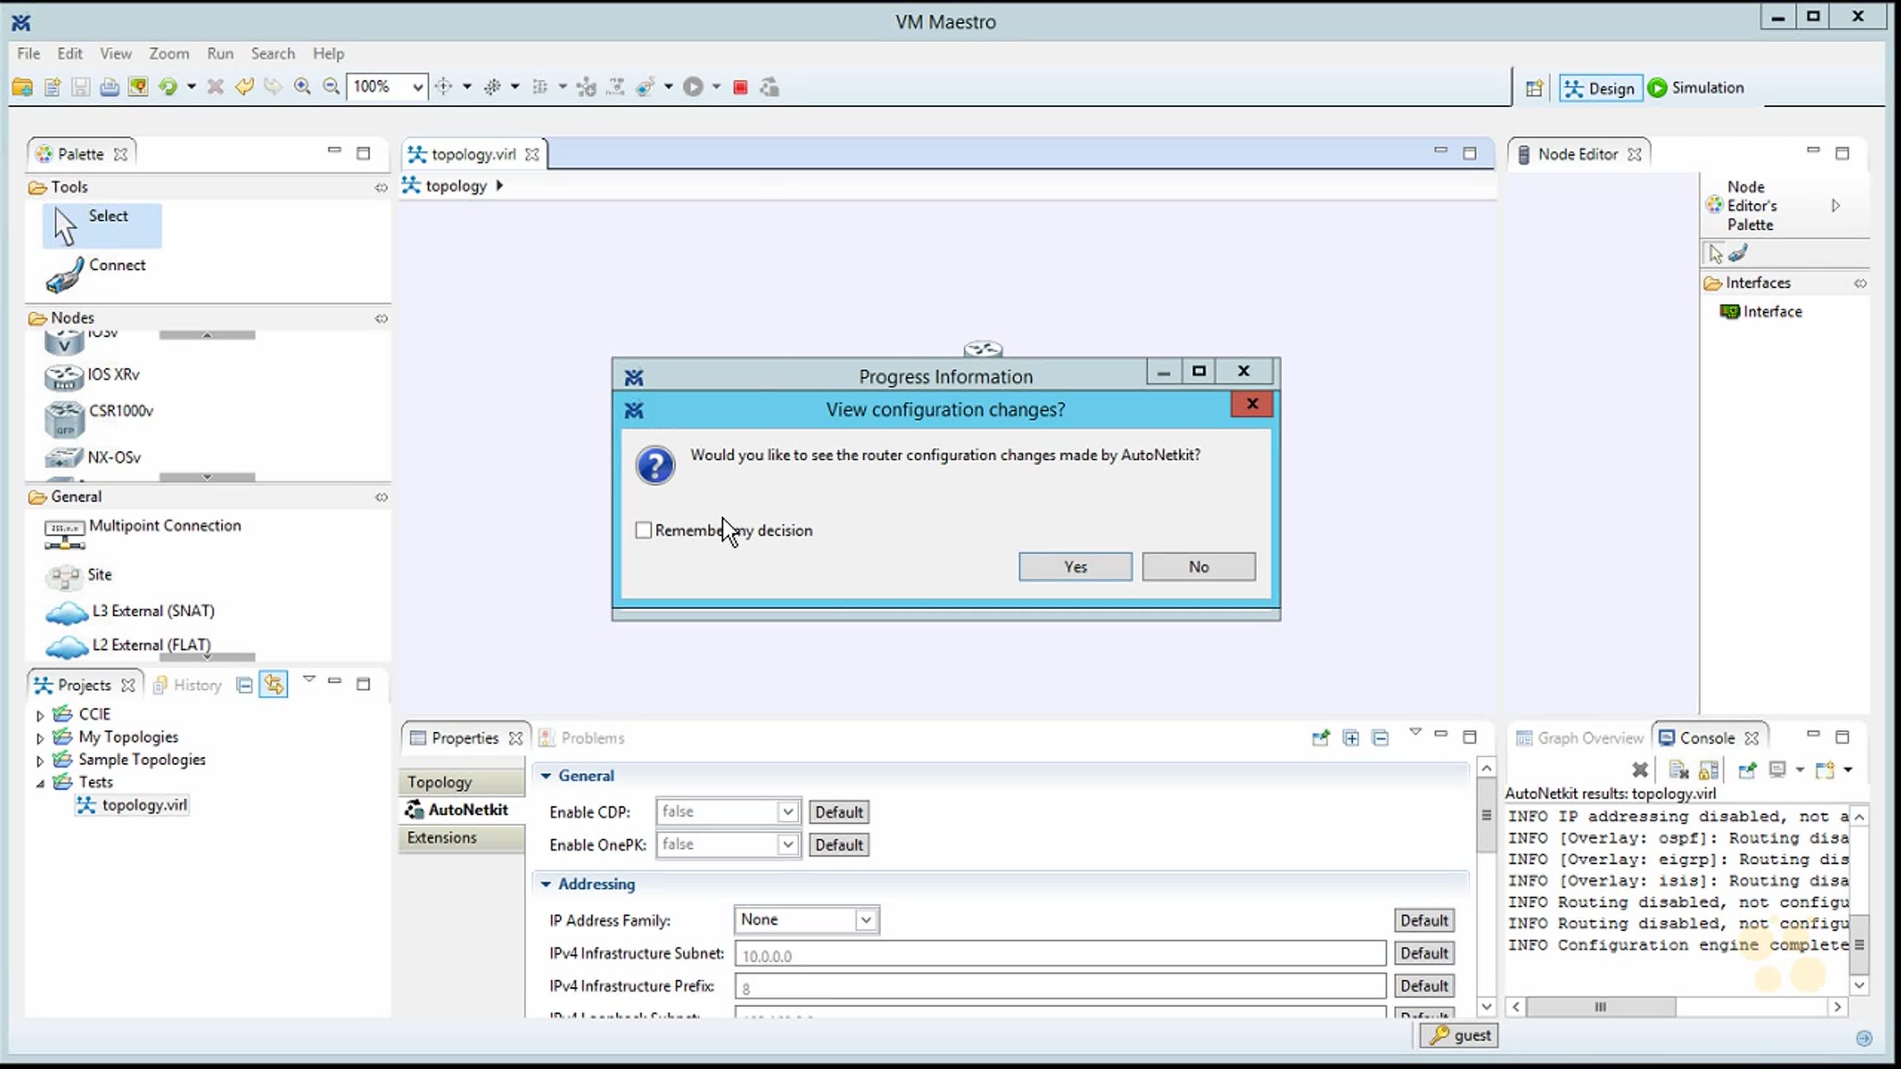Click Default button for IP Address Family

(x=1423, y=921)
